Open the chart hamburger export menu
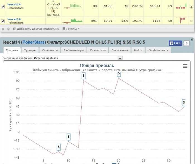This screenshot has width=195, height=164. 185,66
